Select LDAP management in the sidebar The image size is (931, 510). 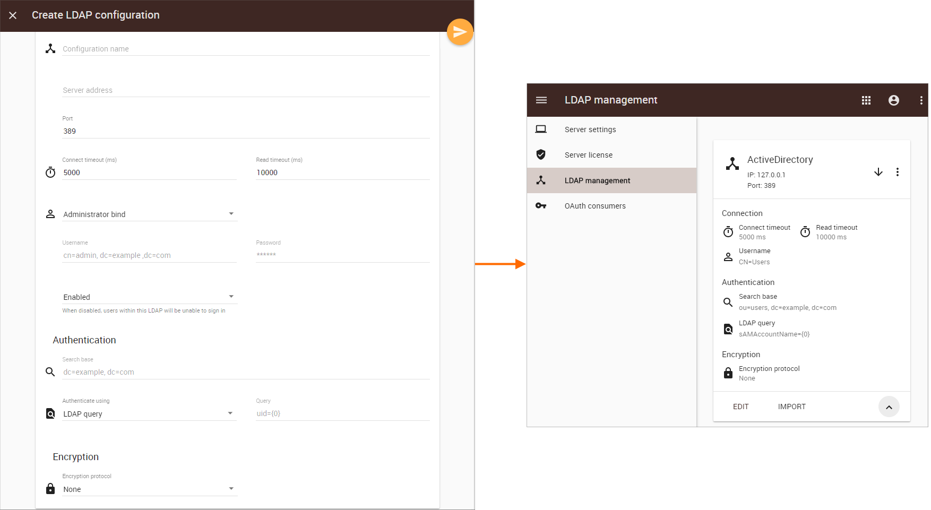[611, 180]
